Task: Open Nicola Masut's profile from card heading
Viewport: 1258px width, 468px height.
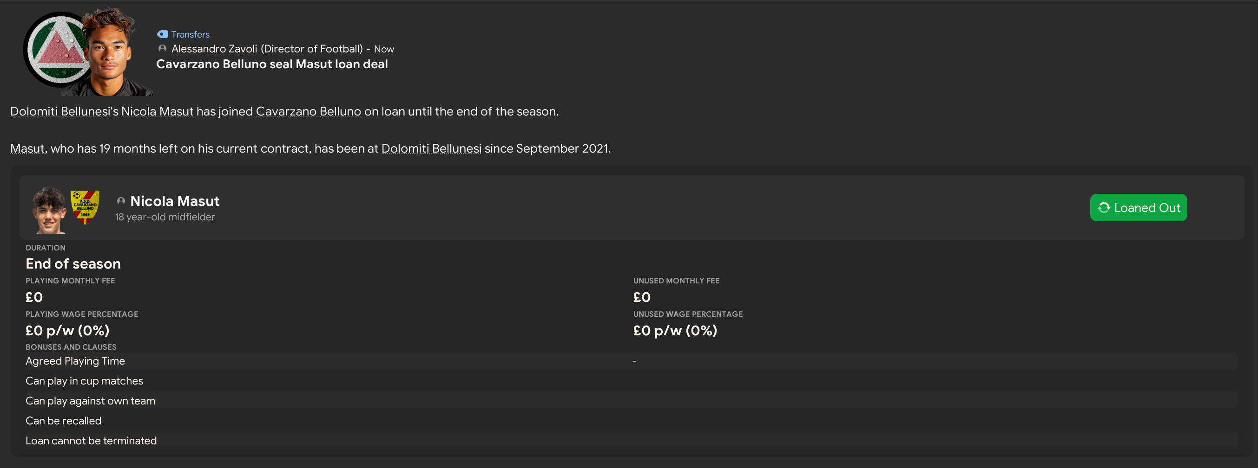Action: point(174,201)
